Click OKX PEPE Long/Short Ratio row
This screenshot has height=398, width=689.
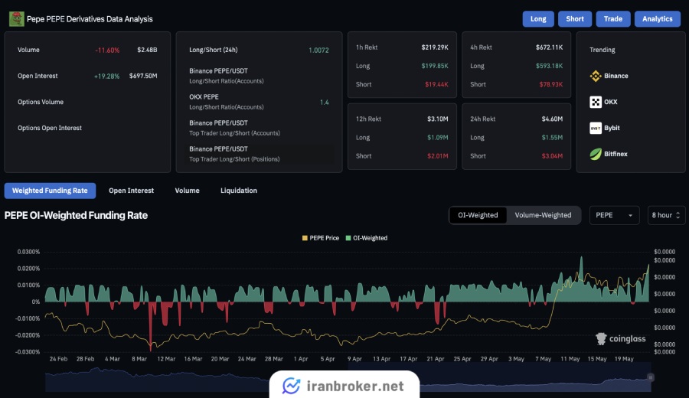coord(259,102)
